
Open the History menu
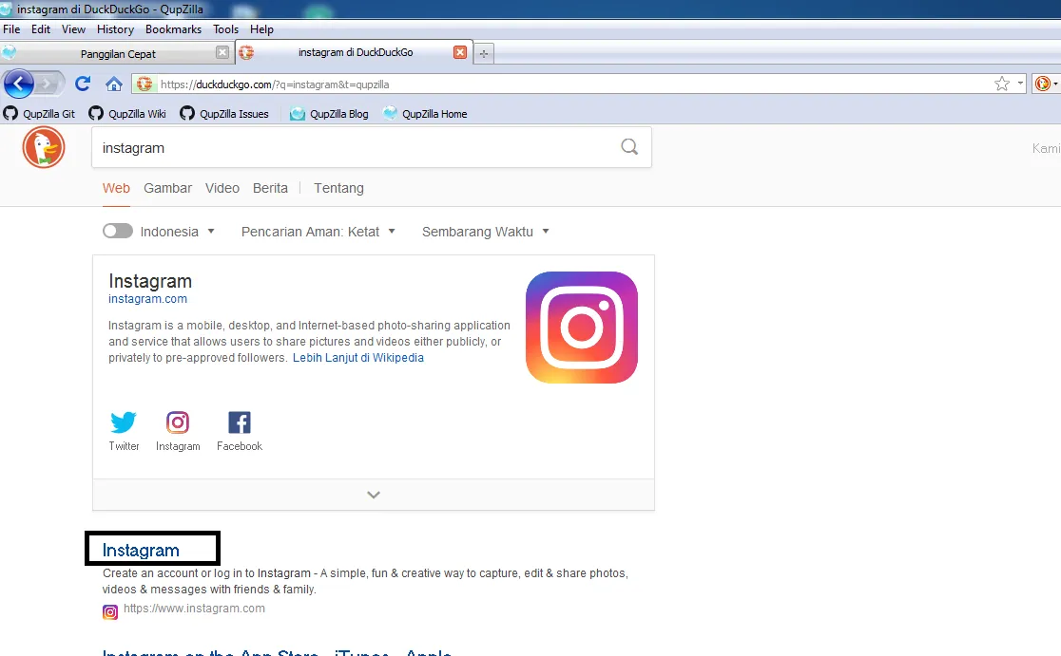(115, 29)
